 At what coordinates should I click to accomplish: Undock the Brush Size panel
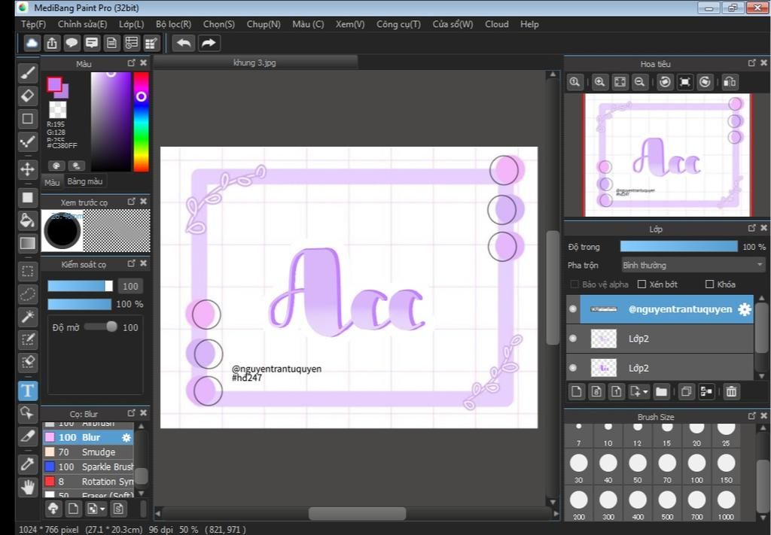752,415
